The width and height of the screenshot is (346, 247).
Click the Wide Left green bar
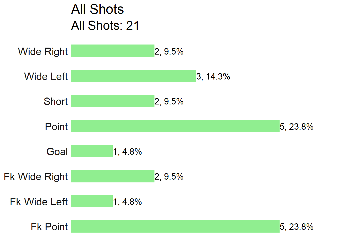134,76
